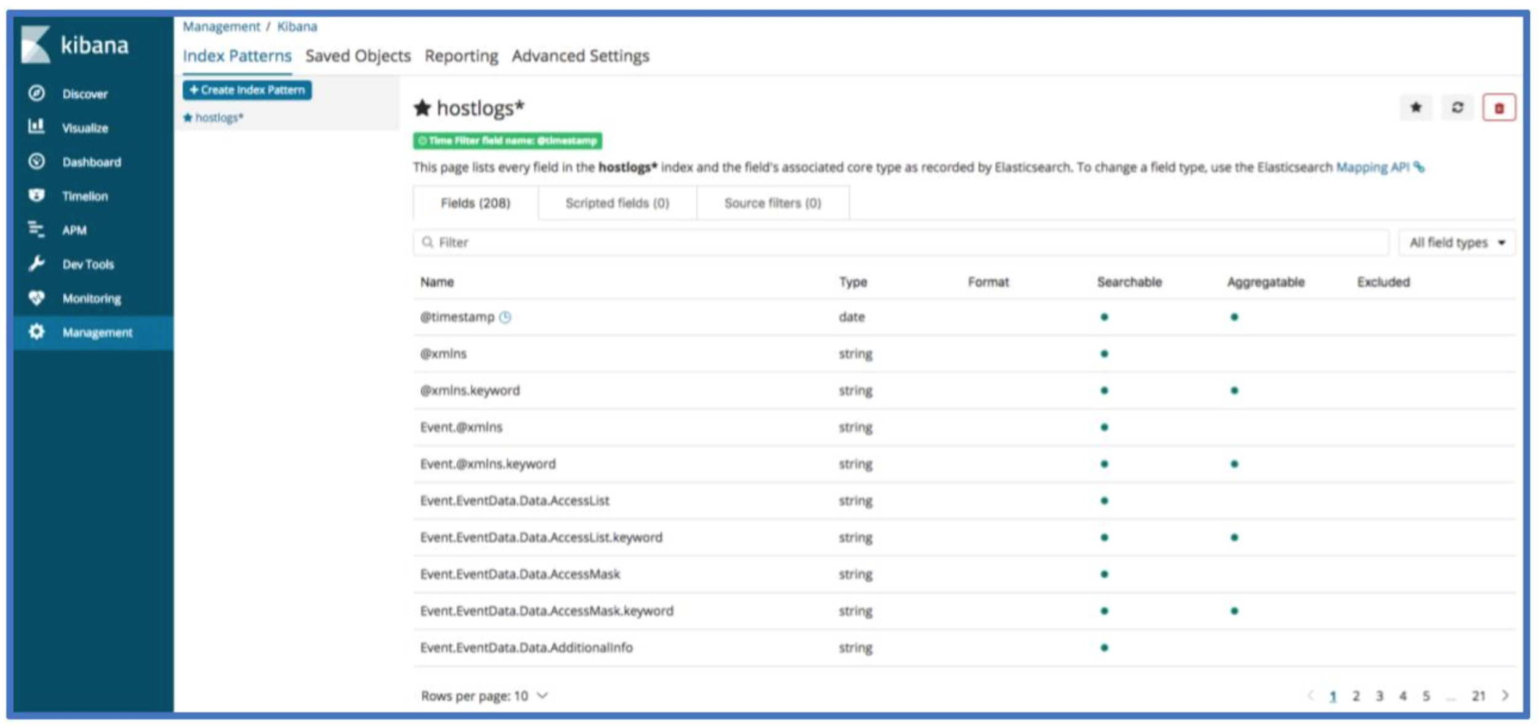
Task: Click Management breadcrumb link
Action: [222, 26]
